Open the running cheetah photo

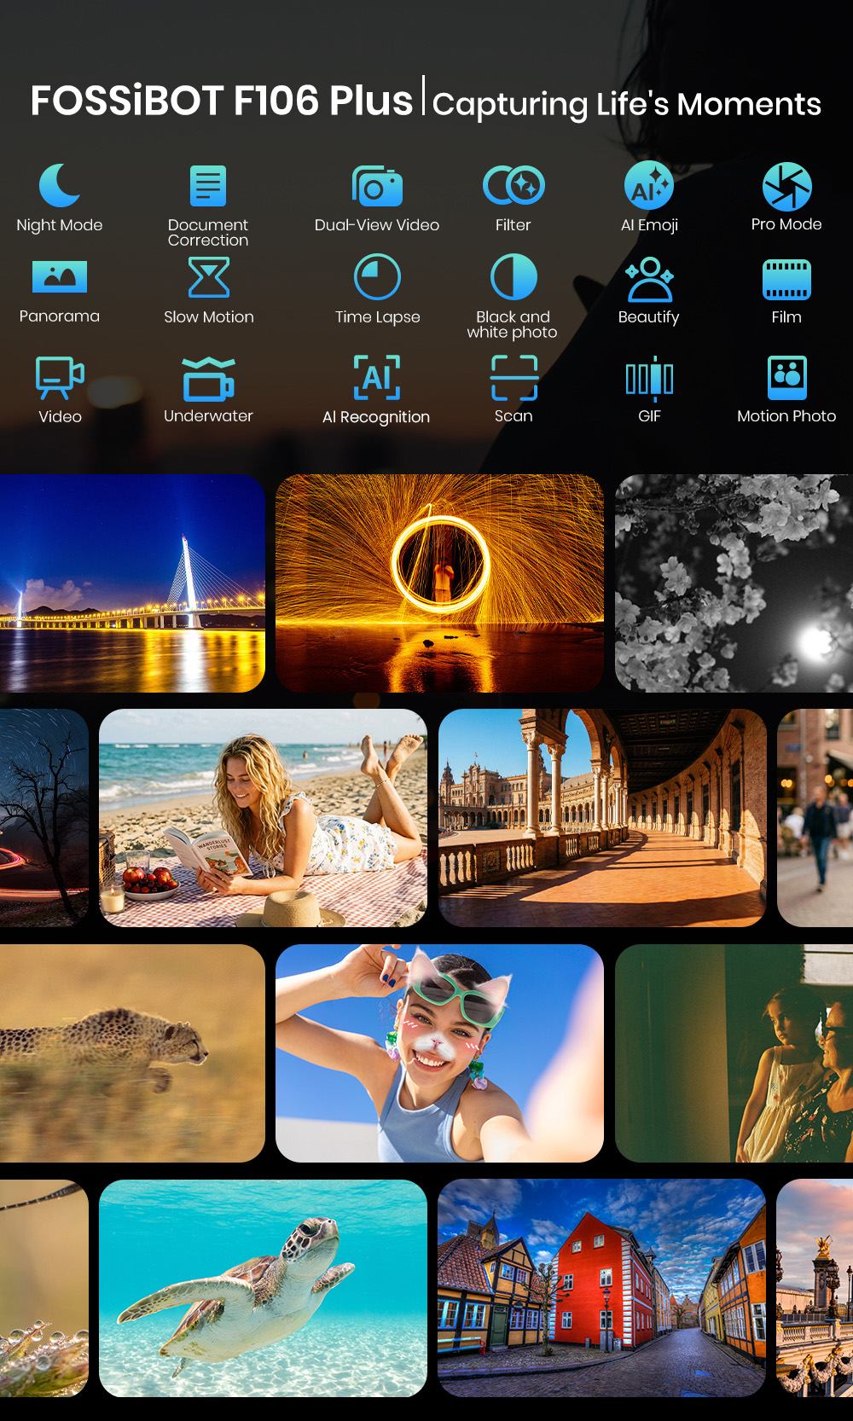click(x=132, y=1053)
